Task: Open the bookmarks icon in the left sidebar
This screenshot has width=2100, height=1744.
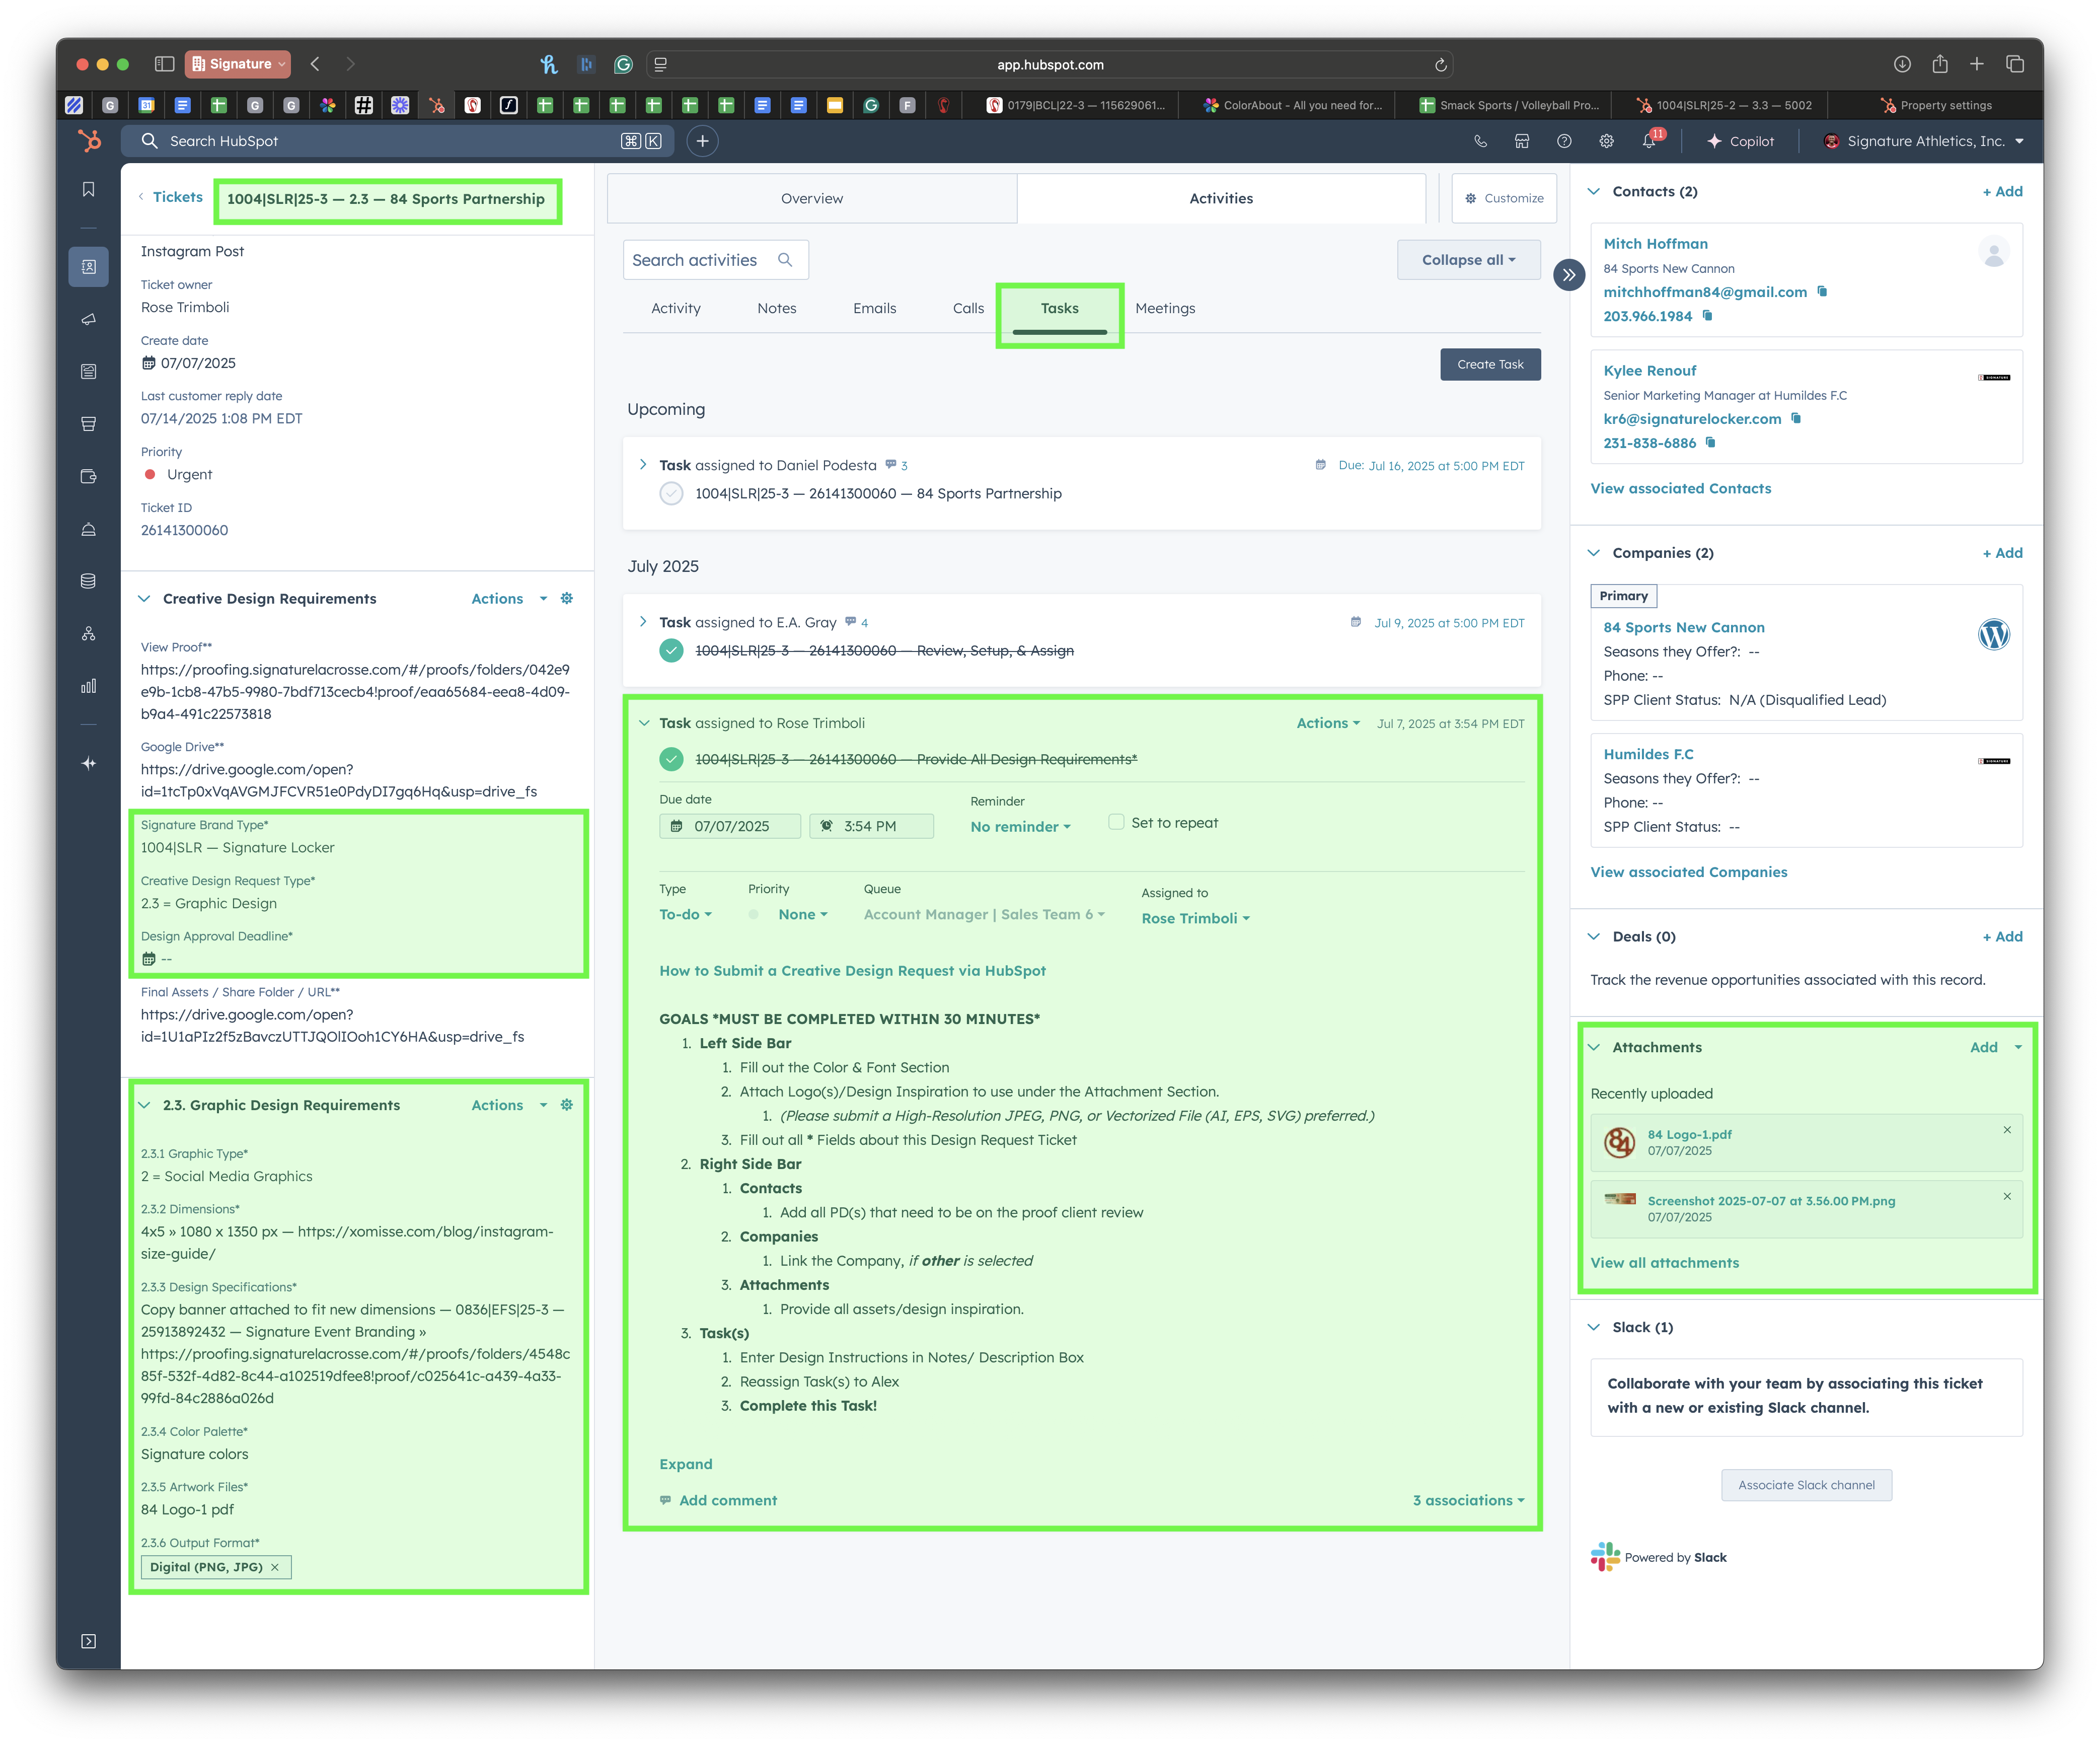Action: 89,190
